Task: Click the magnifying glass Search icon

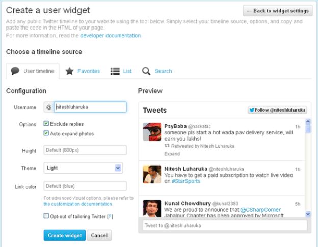Action: pos(146,71)
